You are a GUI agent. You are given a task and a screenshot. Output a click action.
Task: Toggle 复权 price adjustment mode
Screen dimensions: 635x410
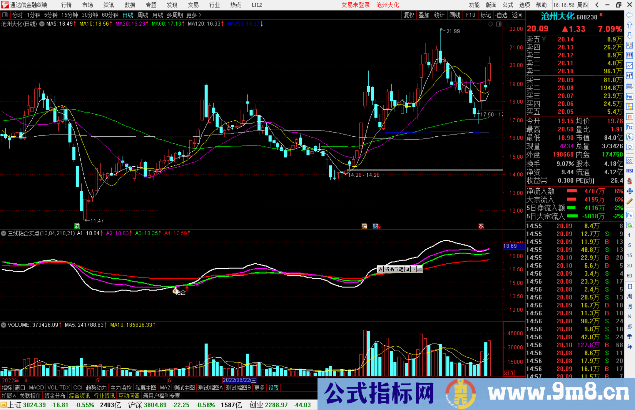tap(409, 15)
